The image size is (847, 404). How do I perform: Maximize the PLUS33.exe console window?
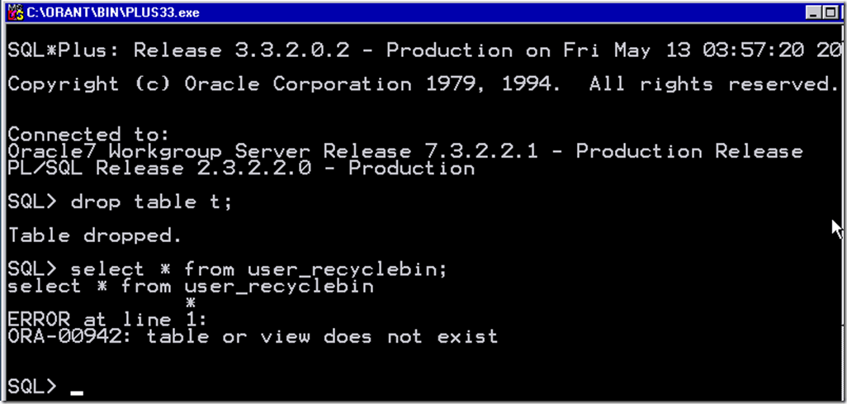pos(830,12)
